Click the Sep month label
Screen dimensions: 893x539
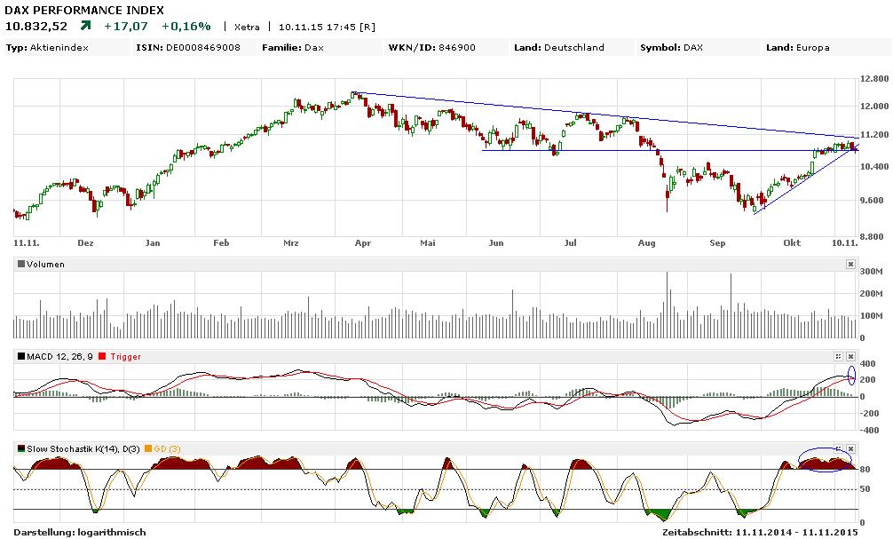click(x=717, y=242)
